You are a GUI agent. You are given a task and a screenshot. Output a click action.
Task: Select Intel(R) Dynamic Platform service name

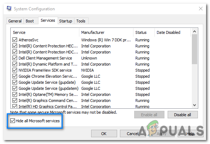(x=48, y=64)
